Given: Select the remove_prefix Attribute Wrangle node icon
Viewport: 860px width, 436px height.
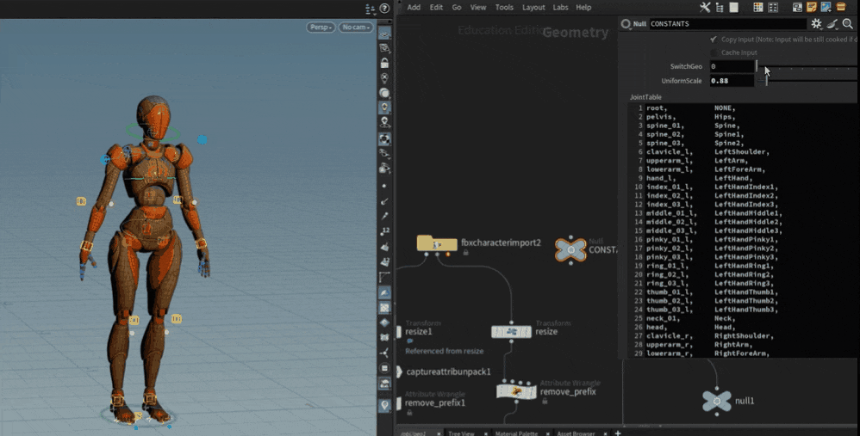Looking at the screenshot, I should (x=516, y=391).
